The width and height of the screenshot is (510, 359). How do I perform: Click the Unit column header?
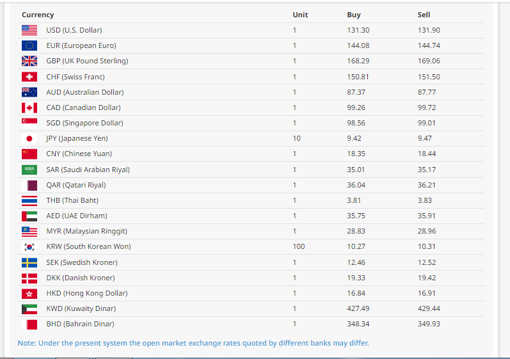[x=300, y=15]
